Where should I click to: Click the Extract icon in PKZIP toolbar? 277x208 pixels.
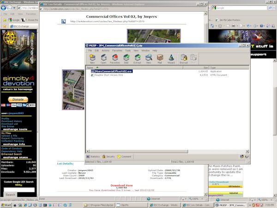137,59
